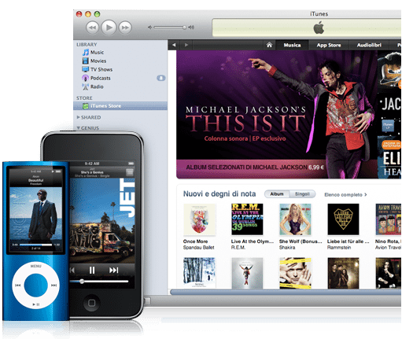Click the iTunes Live At the Olym... title
Image resolution: width=402 pixels, height=339 pixels.
point(252,241)
